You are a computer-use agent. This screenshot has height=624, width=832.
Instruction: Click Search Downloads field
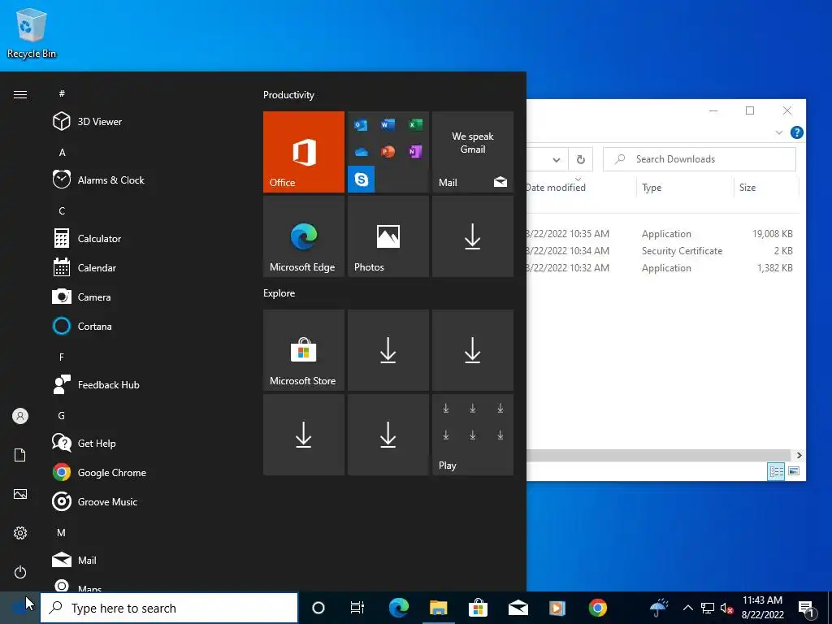[700, 159]
